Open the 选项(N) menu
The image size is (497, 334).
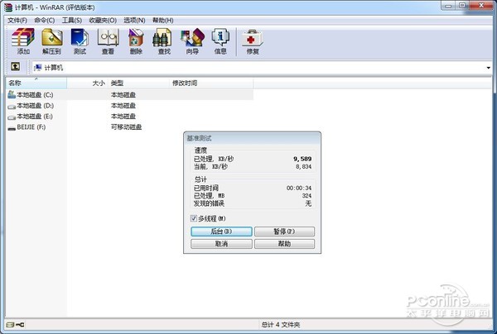pyautogui.click(x=134, y=20)
